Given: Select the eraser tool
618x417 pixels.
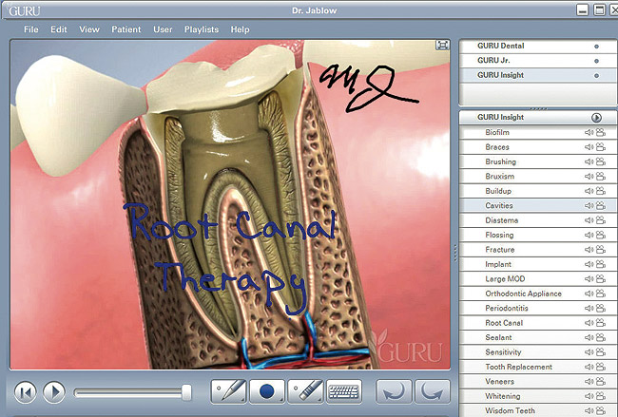Looking at the screenshot, I should click(305, 390).
